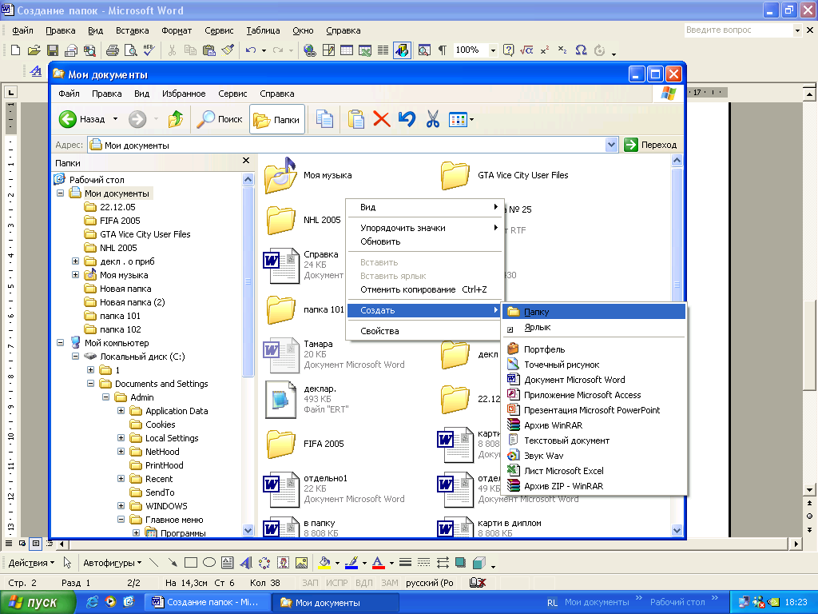Open the Search (Поиск) tool in Explorer

[219, 120]
